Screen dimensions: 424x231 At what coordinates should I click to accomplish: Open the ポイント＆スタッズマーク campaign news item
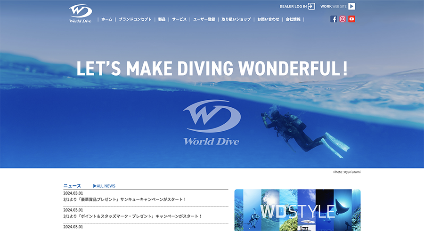coord(132,216)
